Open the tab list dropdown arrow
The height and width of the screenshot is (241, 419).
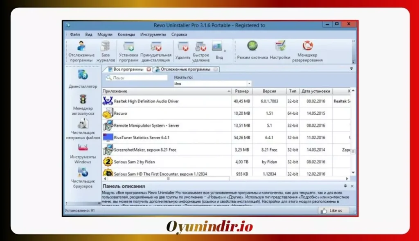pos(351,69)
